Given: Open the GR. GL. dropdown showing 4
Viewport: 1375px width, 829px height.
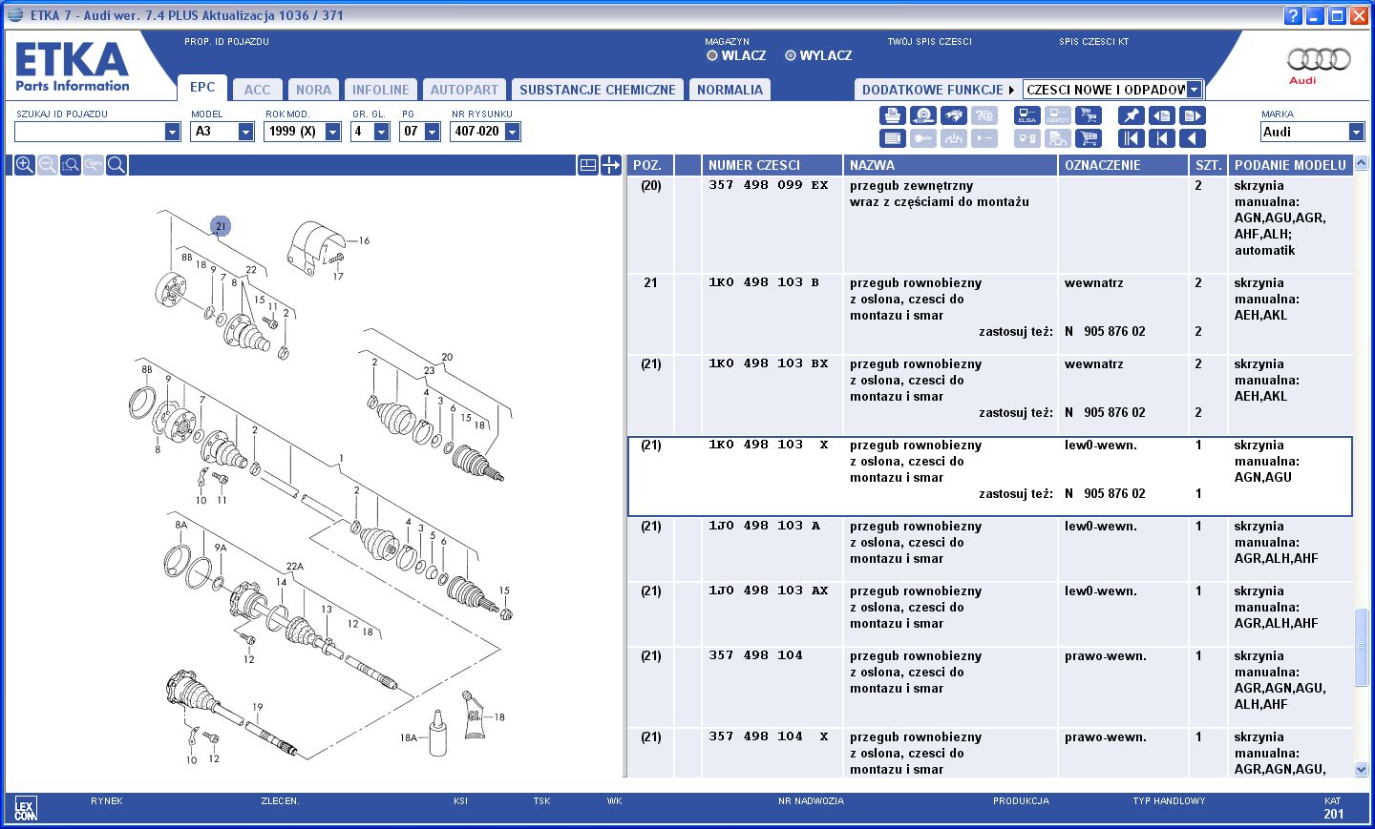Looking at the screenshot, I should click(x=382, y=132).
